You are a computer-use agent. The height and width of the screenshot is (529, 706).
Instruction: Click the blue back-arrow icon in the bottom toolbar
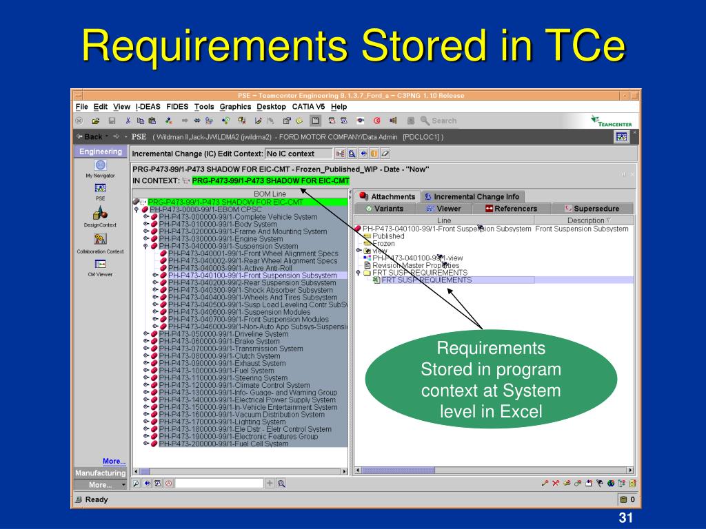[x=148, y=484]
